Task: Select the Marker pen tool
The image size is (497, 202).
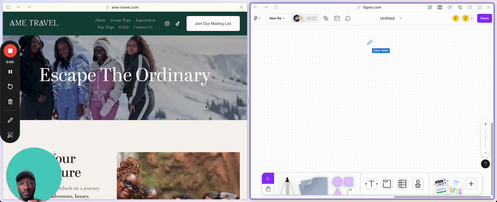Action: 287,185
